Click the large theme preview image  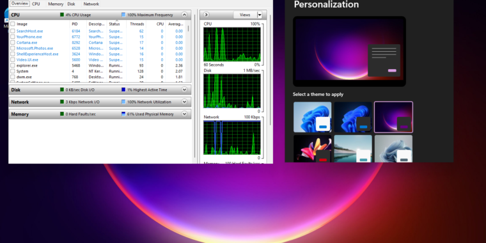point(349,51)
